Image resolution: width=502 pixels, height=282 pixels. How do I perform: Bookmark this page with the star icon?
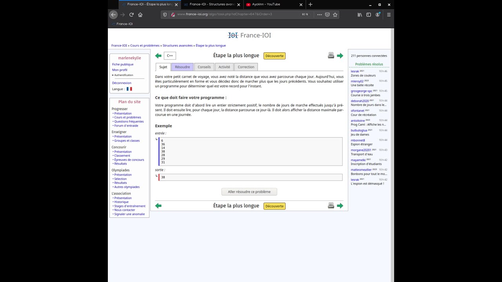[x=335, y=14]
